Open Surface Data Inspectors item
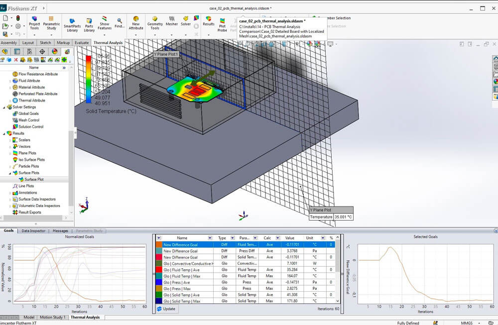Viewport: 498px width, 325px height. click(x=34, y=199)
